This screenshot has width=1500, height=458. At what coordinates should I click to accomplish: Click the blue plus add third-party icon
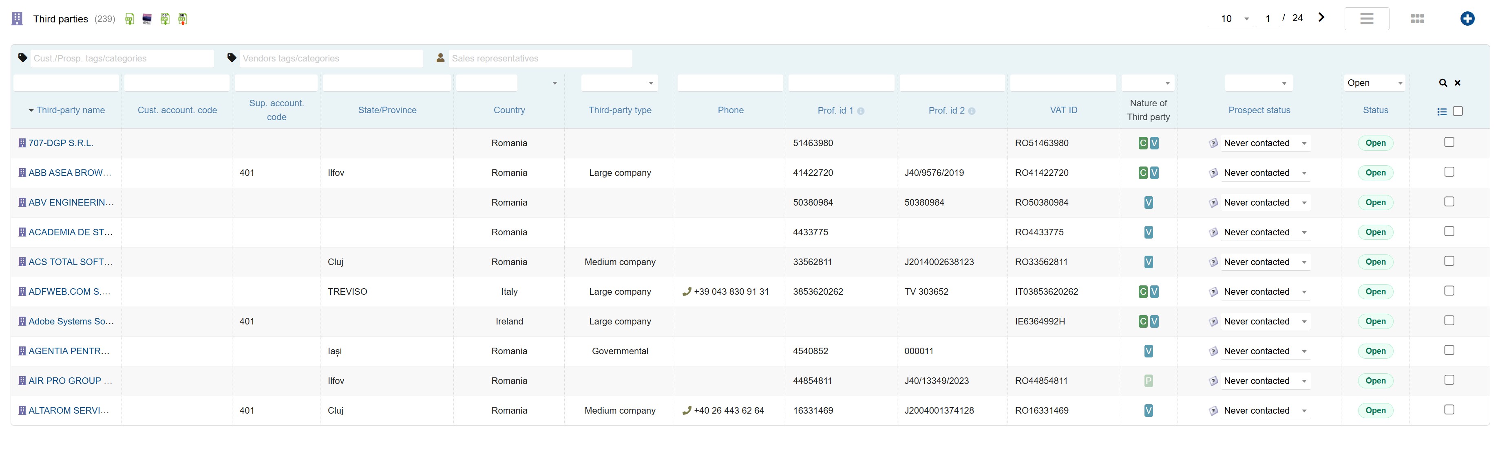[x=1467, y=19]
